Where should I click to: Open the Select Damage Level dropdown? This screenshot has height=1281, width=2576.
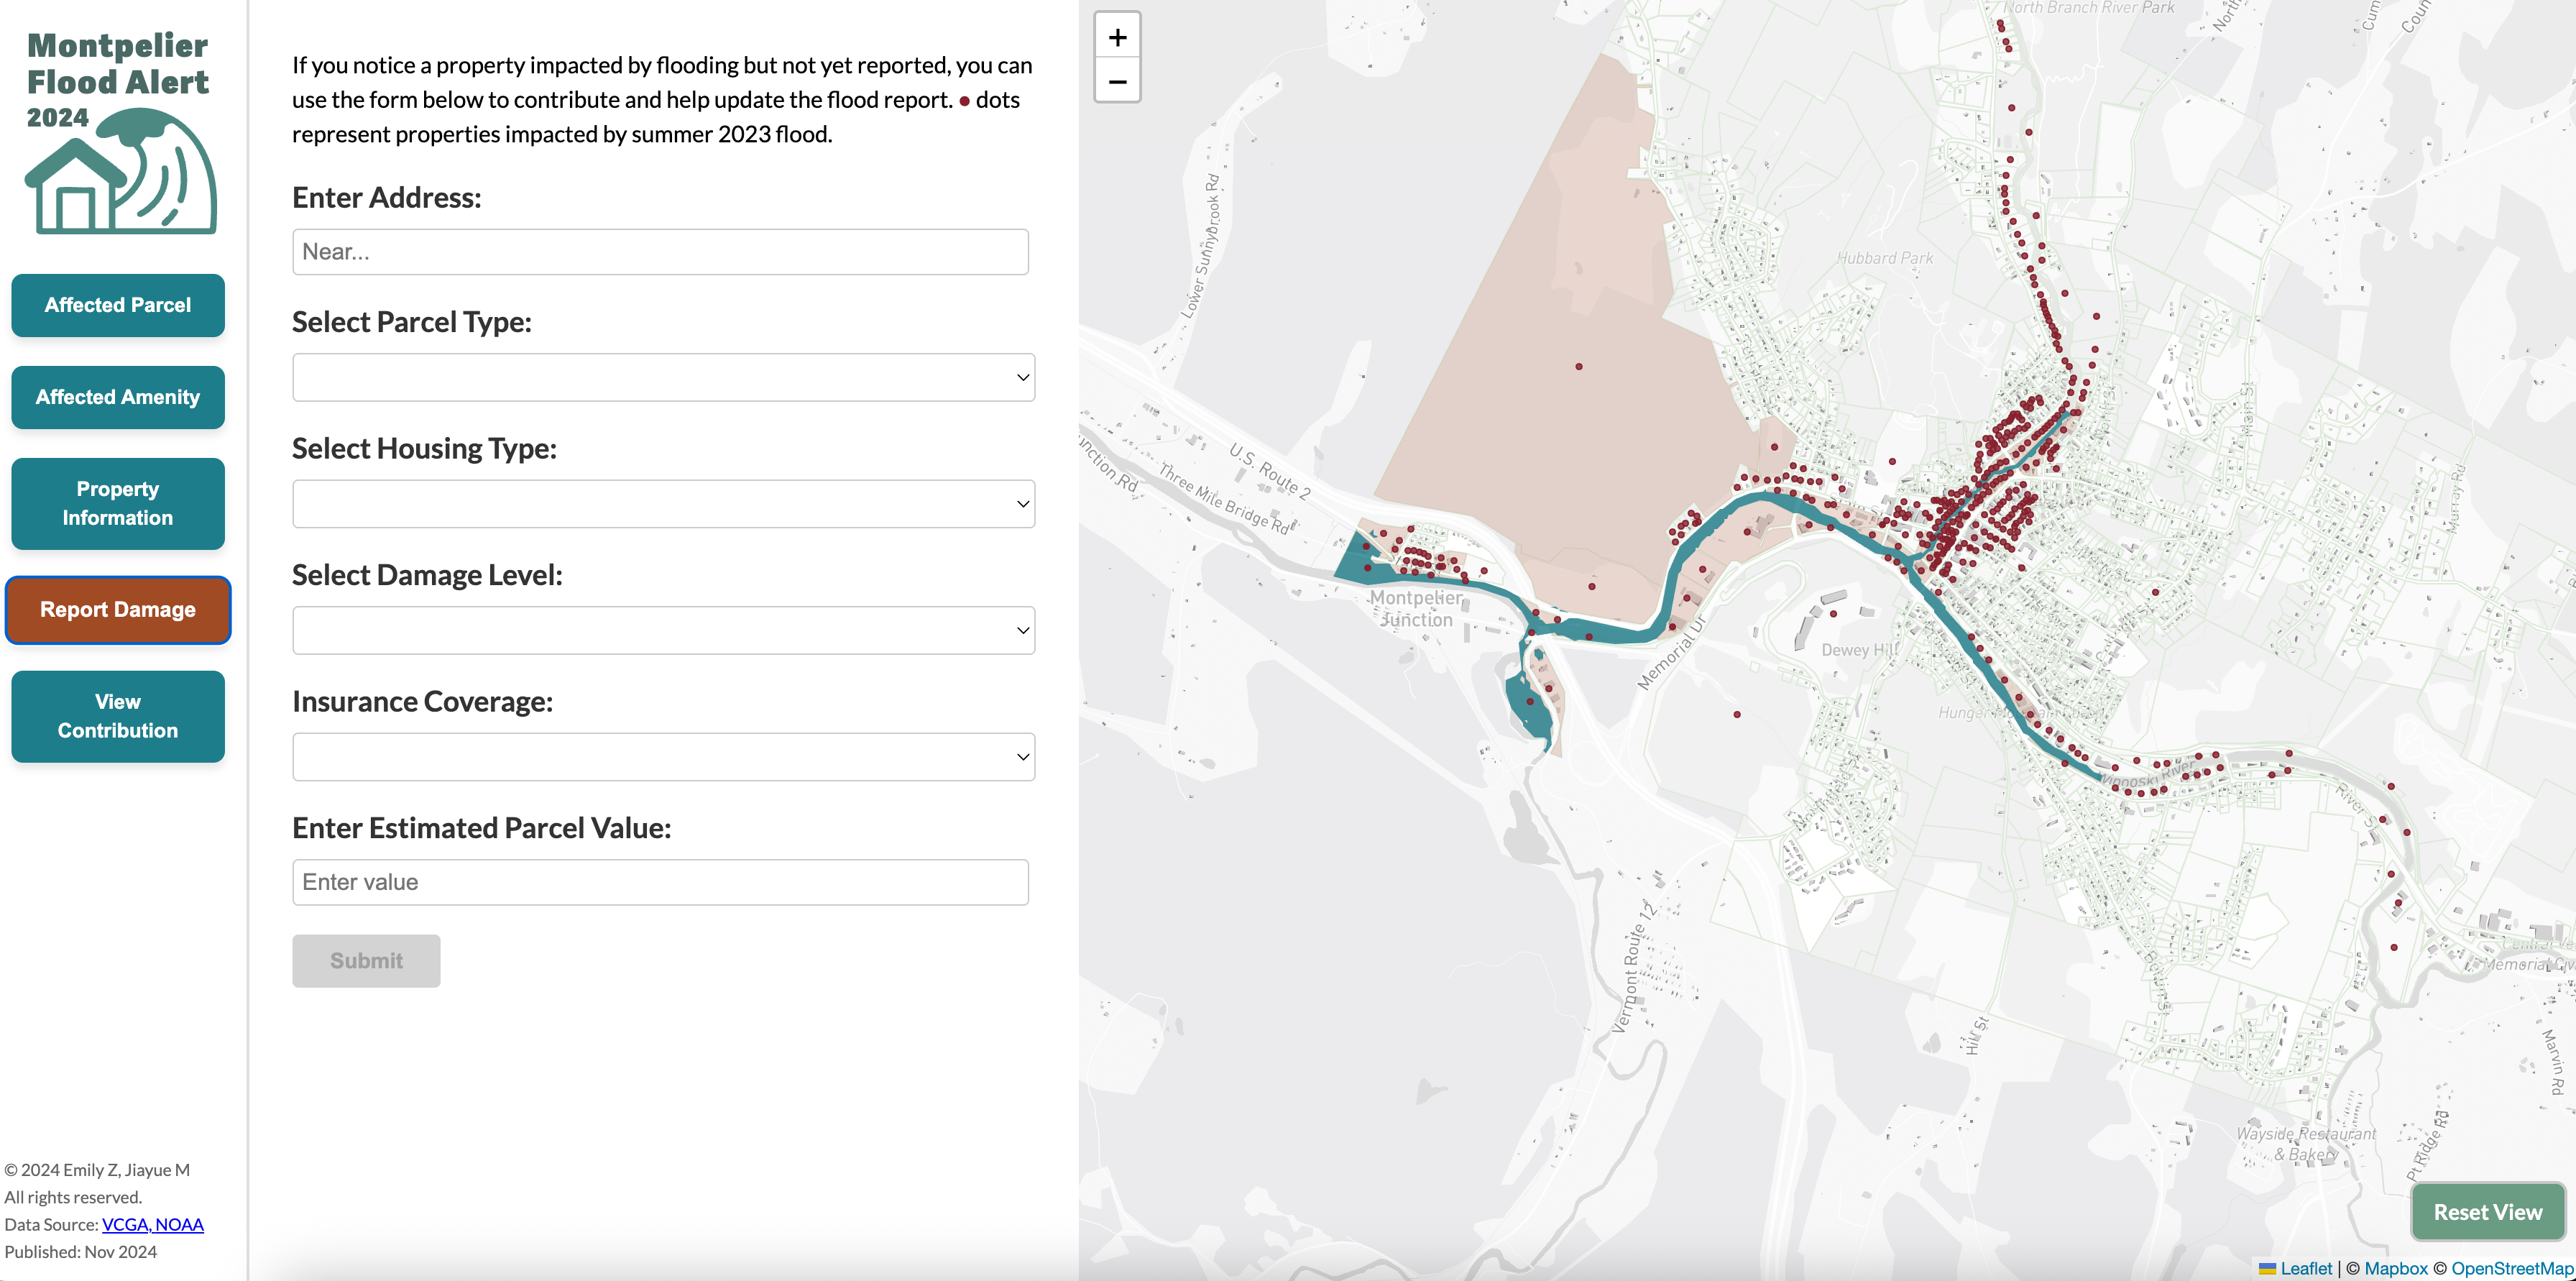click(663, 630)
